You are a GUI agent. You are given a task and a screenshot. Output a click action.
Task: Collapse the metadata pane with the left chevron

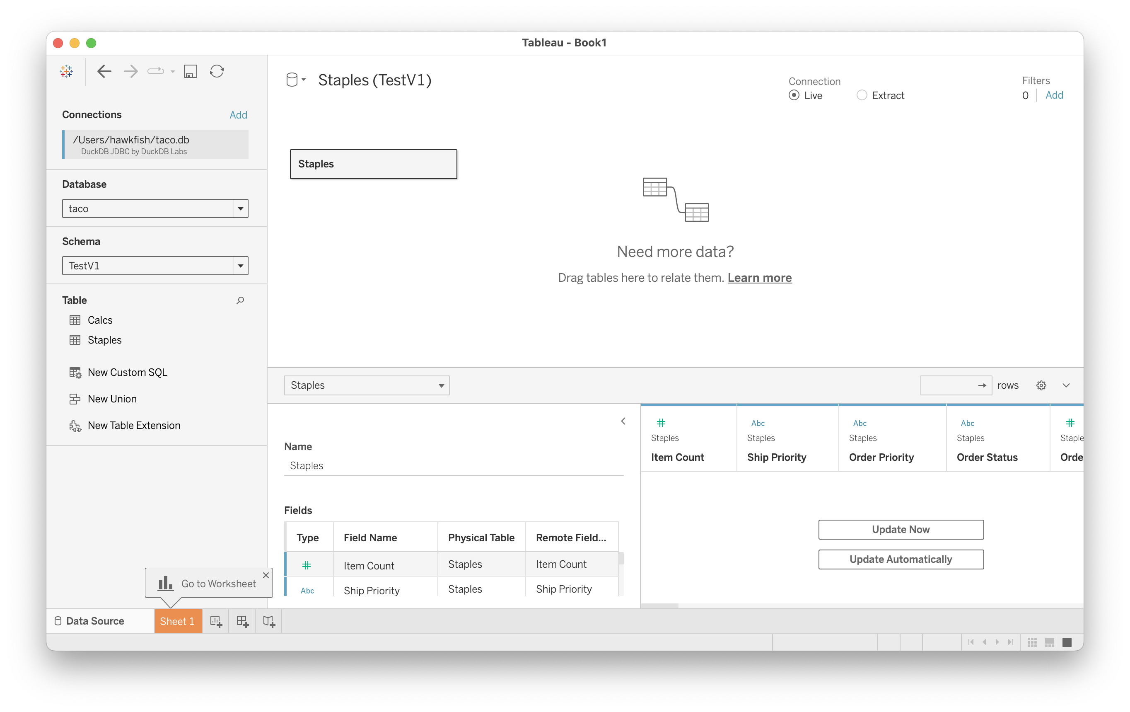click(x=623, y=421)
